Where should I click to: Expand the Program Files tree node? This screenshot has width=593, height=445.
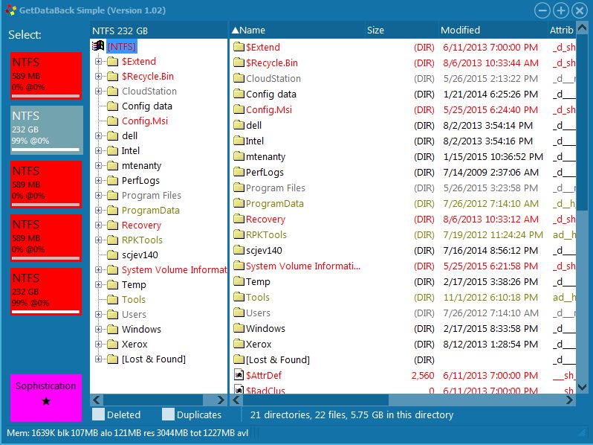point(98,195)
